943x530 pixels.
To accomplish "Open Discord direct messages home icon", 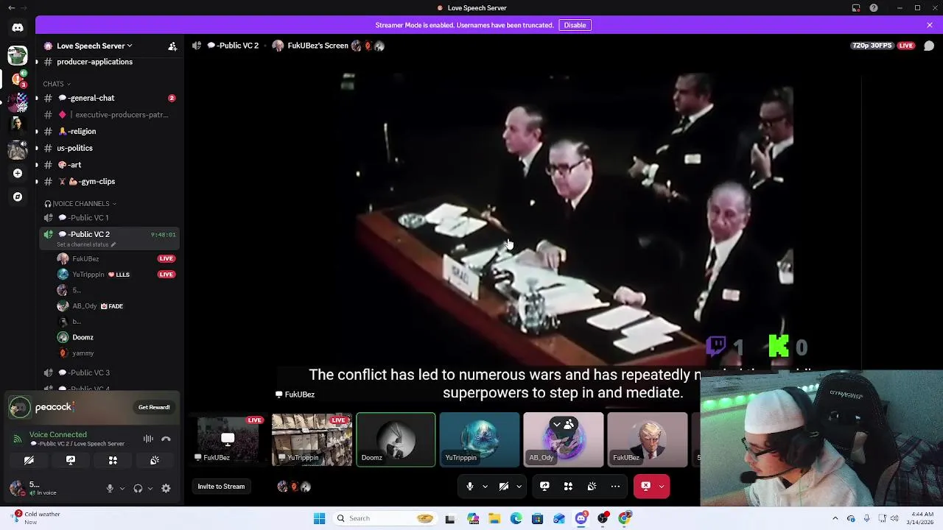I will [18, 28].
